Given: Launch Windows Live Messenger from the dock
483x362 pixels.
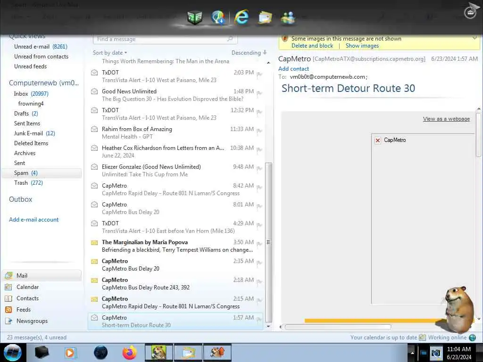Looking at the screenshot, I should (x=288, y=17).
